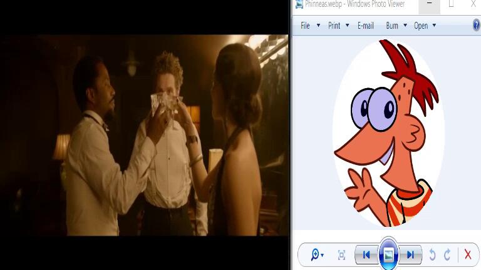
Task: Expand the File menu dropdown arrow
Action: (318, 26)
